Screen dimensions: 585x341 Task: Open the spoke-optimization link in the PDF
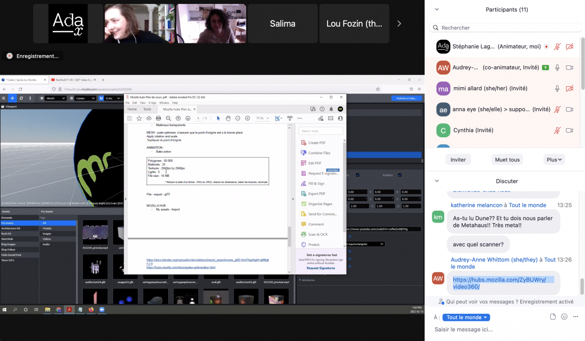point(181,267)
